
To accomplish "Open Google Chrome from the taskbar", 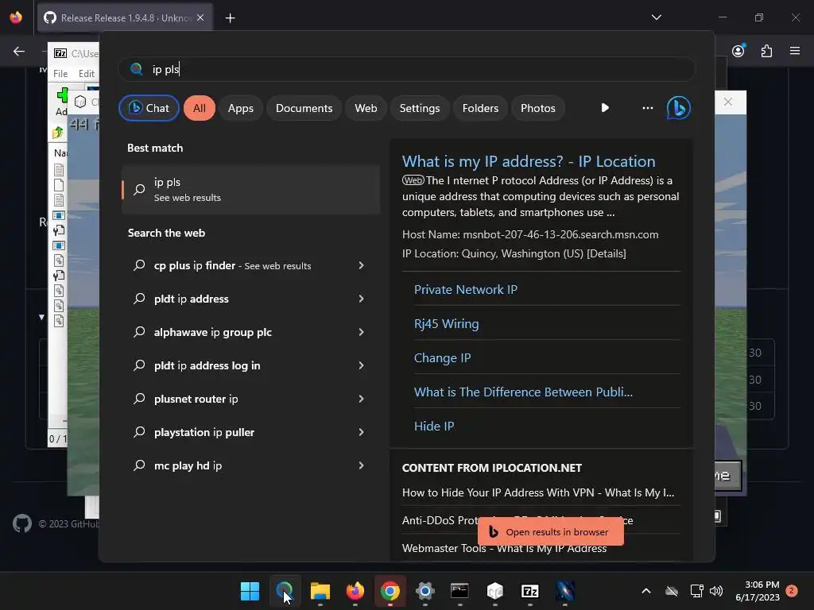I will pos(390,591).
